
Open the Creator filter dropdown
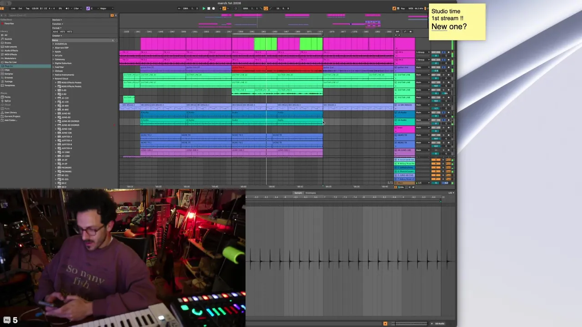[57, 35]
